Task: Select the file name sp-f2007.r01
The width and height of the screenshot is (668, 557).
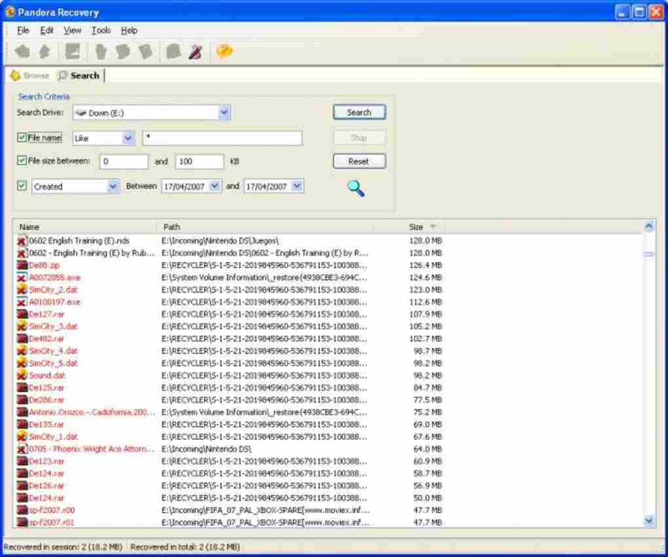Action: pos(52,522)
